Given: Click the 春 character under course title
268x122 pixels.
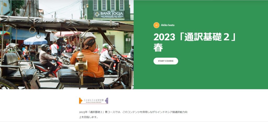Looking at the screenshot, I should 158,48.
